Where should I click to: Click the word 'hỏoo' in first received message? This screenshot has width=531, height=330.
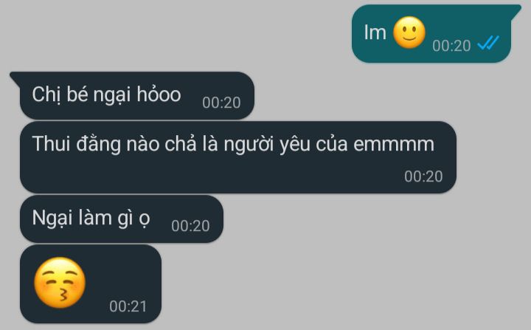coord(159,94)
